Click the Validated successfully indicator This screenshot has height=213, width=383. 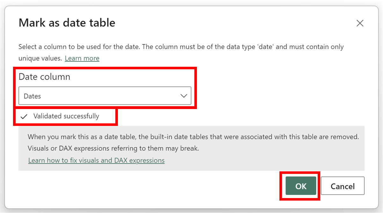point(66,116)
